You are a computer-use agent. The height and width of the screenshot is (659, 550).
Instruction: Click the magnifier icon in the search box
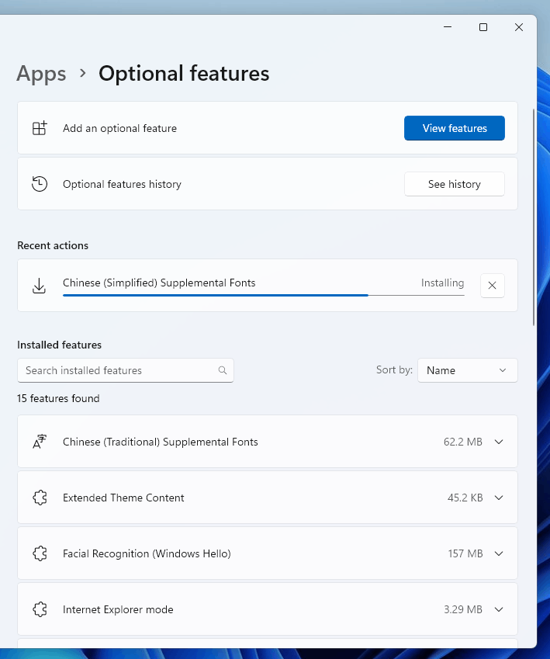[223, 370]
